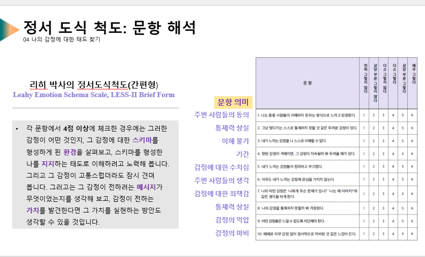Viewport: 425px width, 257px height.
Task: Select score 2 in item 6 row
Action: coord(373,180)
